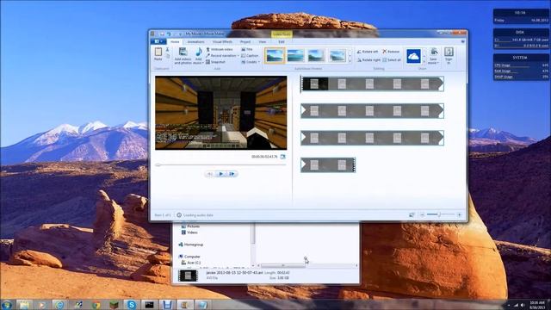The image size is (551, 310).
Task: Click the SkyDrive cloud share icon
Action: click(413, 56)
